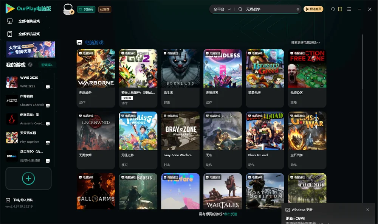The image size is (378, 224).
Task: Click the 全区服 tag on GW2 card
Action: (x=127, y=98)
